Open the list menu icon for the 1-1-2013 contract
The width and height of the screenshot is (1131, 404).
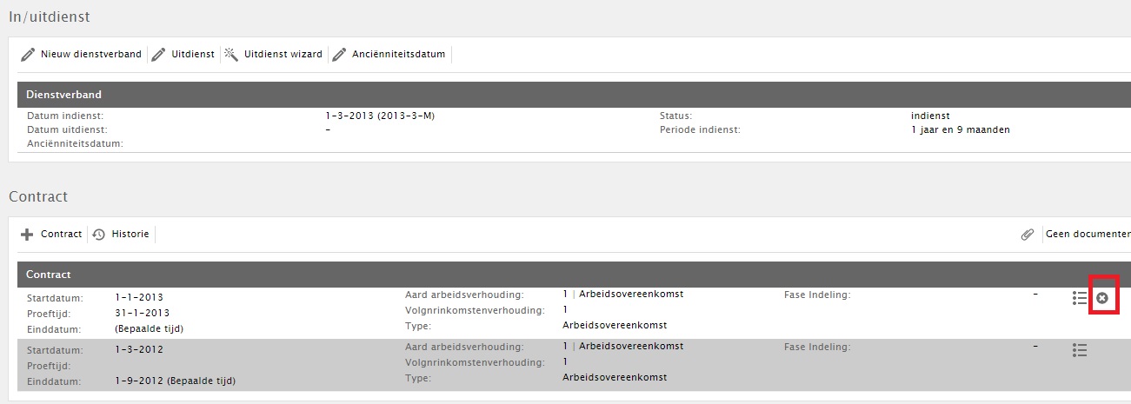[1080, 298]
